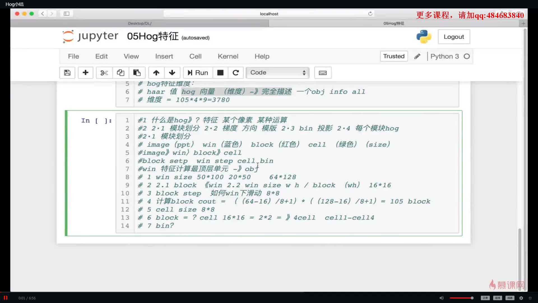Click the Cut selected cells icon
The width and height of the screenshot is (538, 303).
(x=104, y=72)
